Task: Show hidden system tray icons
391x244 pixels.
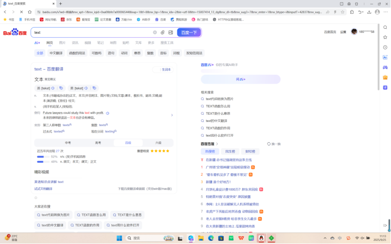Action: pyautogui.click(x=325, y=238)
